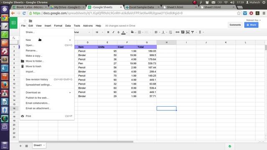Toggle bold formatting in the toolbar
267x150 pixels.
(108, 32)
